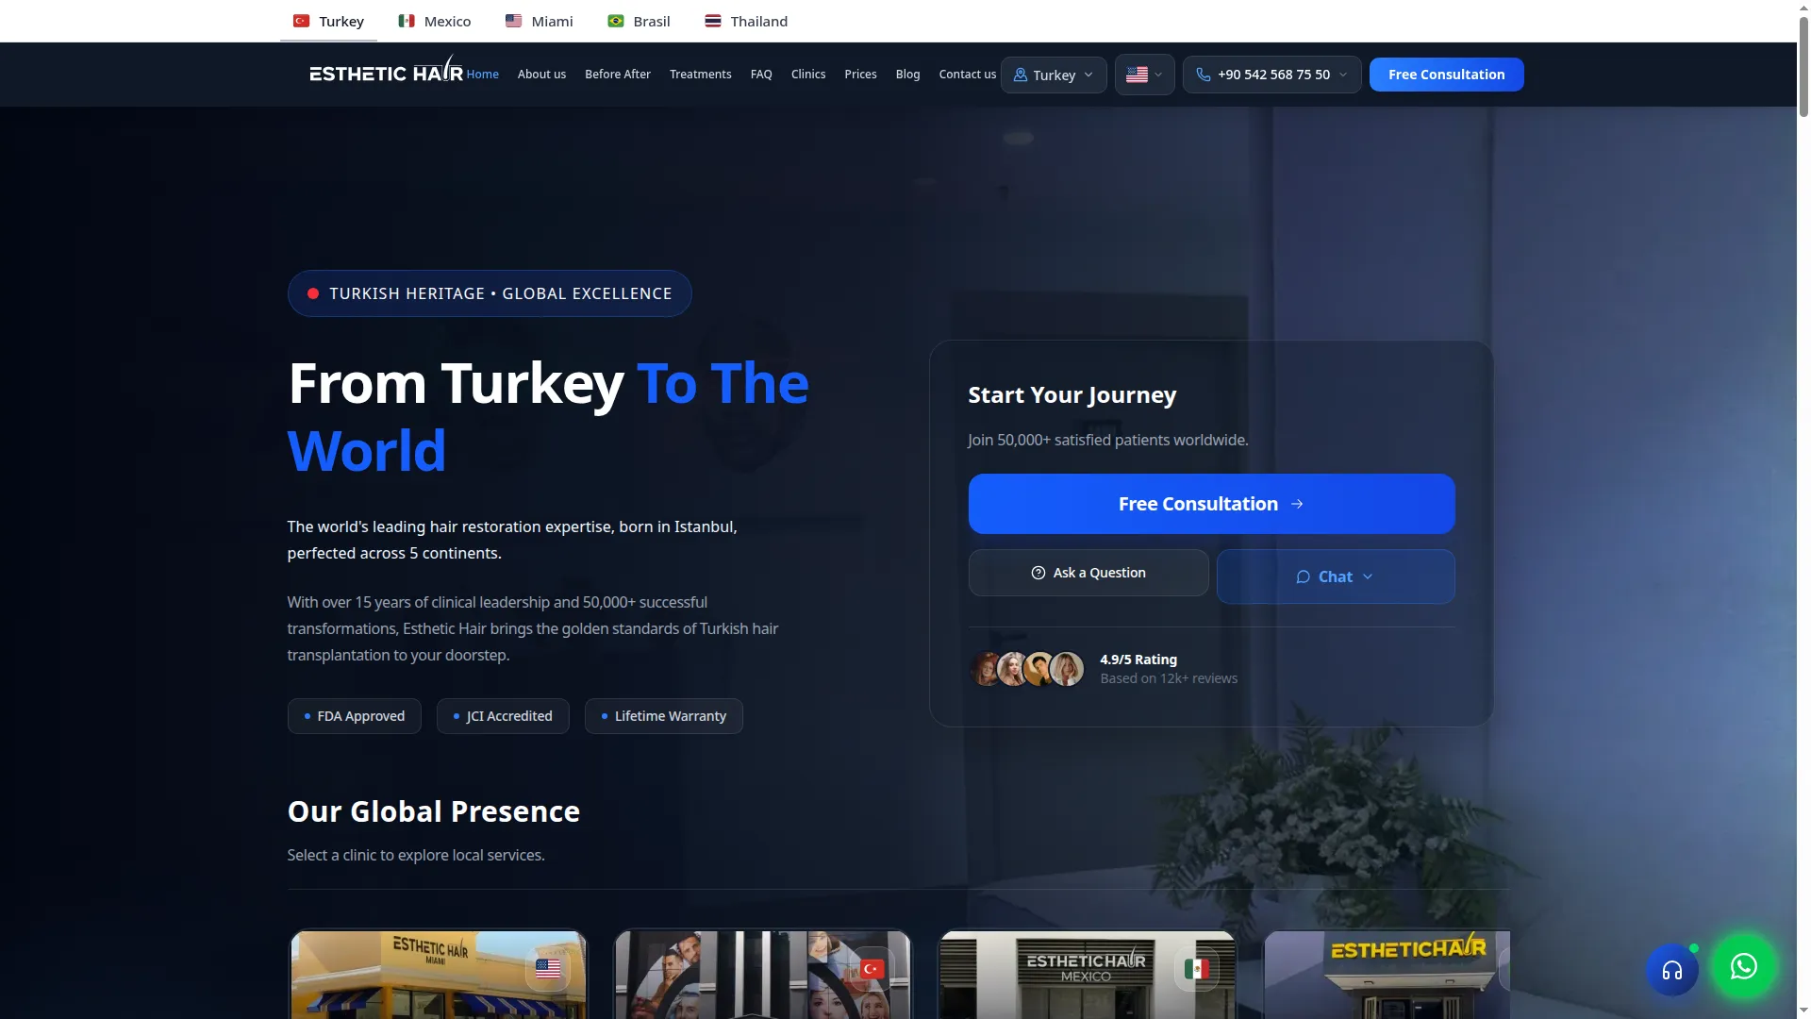The height and width of the screenshot is (1019, 1811).
Task: Click the Thailand flag icon in the top bar
Action: (713, 21)
